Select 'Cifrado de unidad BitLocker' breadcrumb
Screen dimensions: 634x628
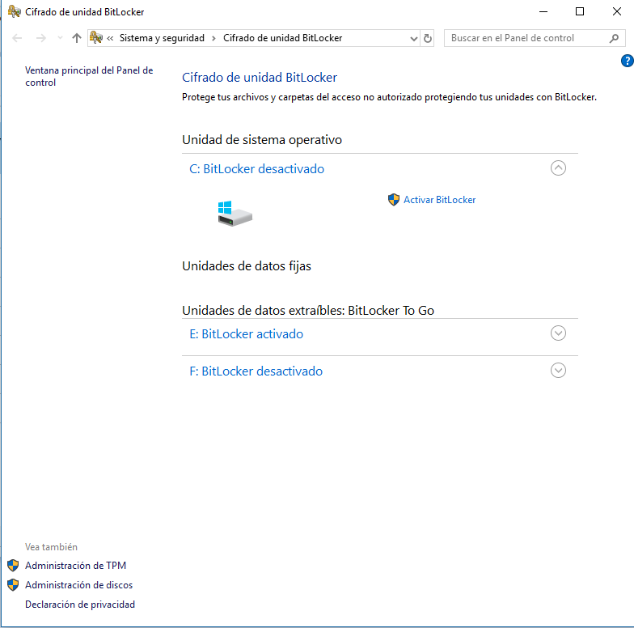point(282,38)
